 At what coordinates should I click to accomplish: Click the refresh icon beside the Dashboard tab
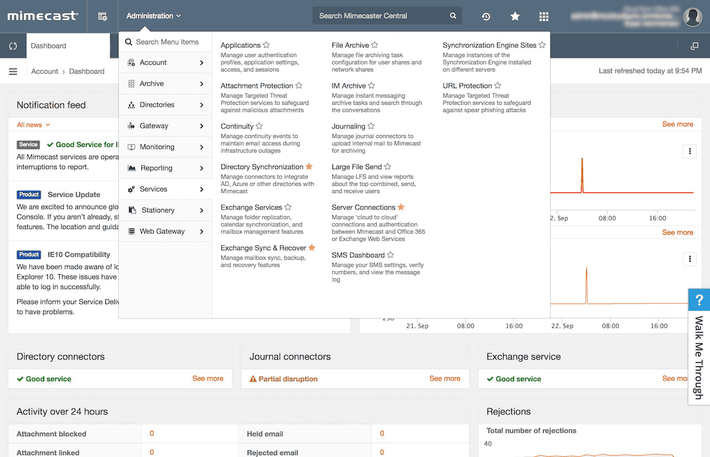(x=13, y=46)
